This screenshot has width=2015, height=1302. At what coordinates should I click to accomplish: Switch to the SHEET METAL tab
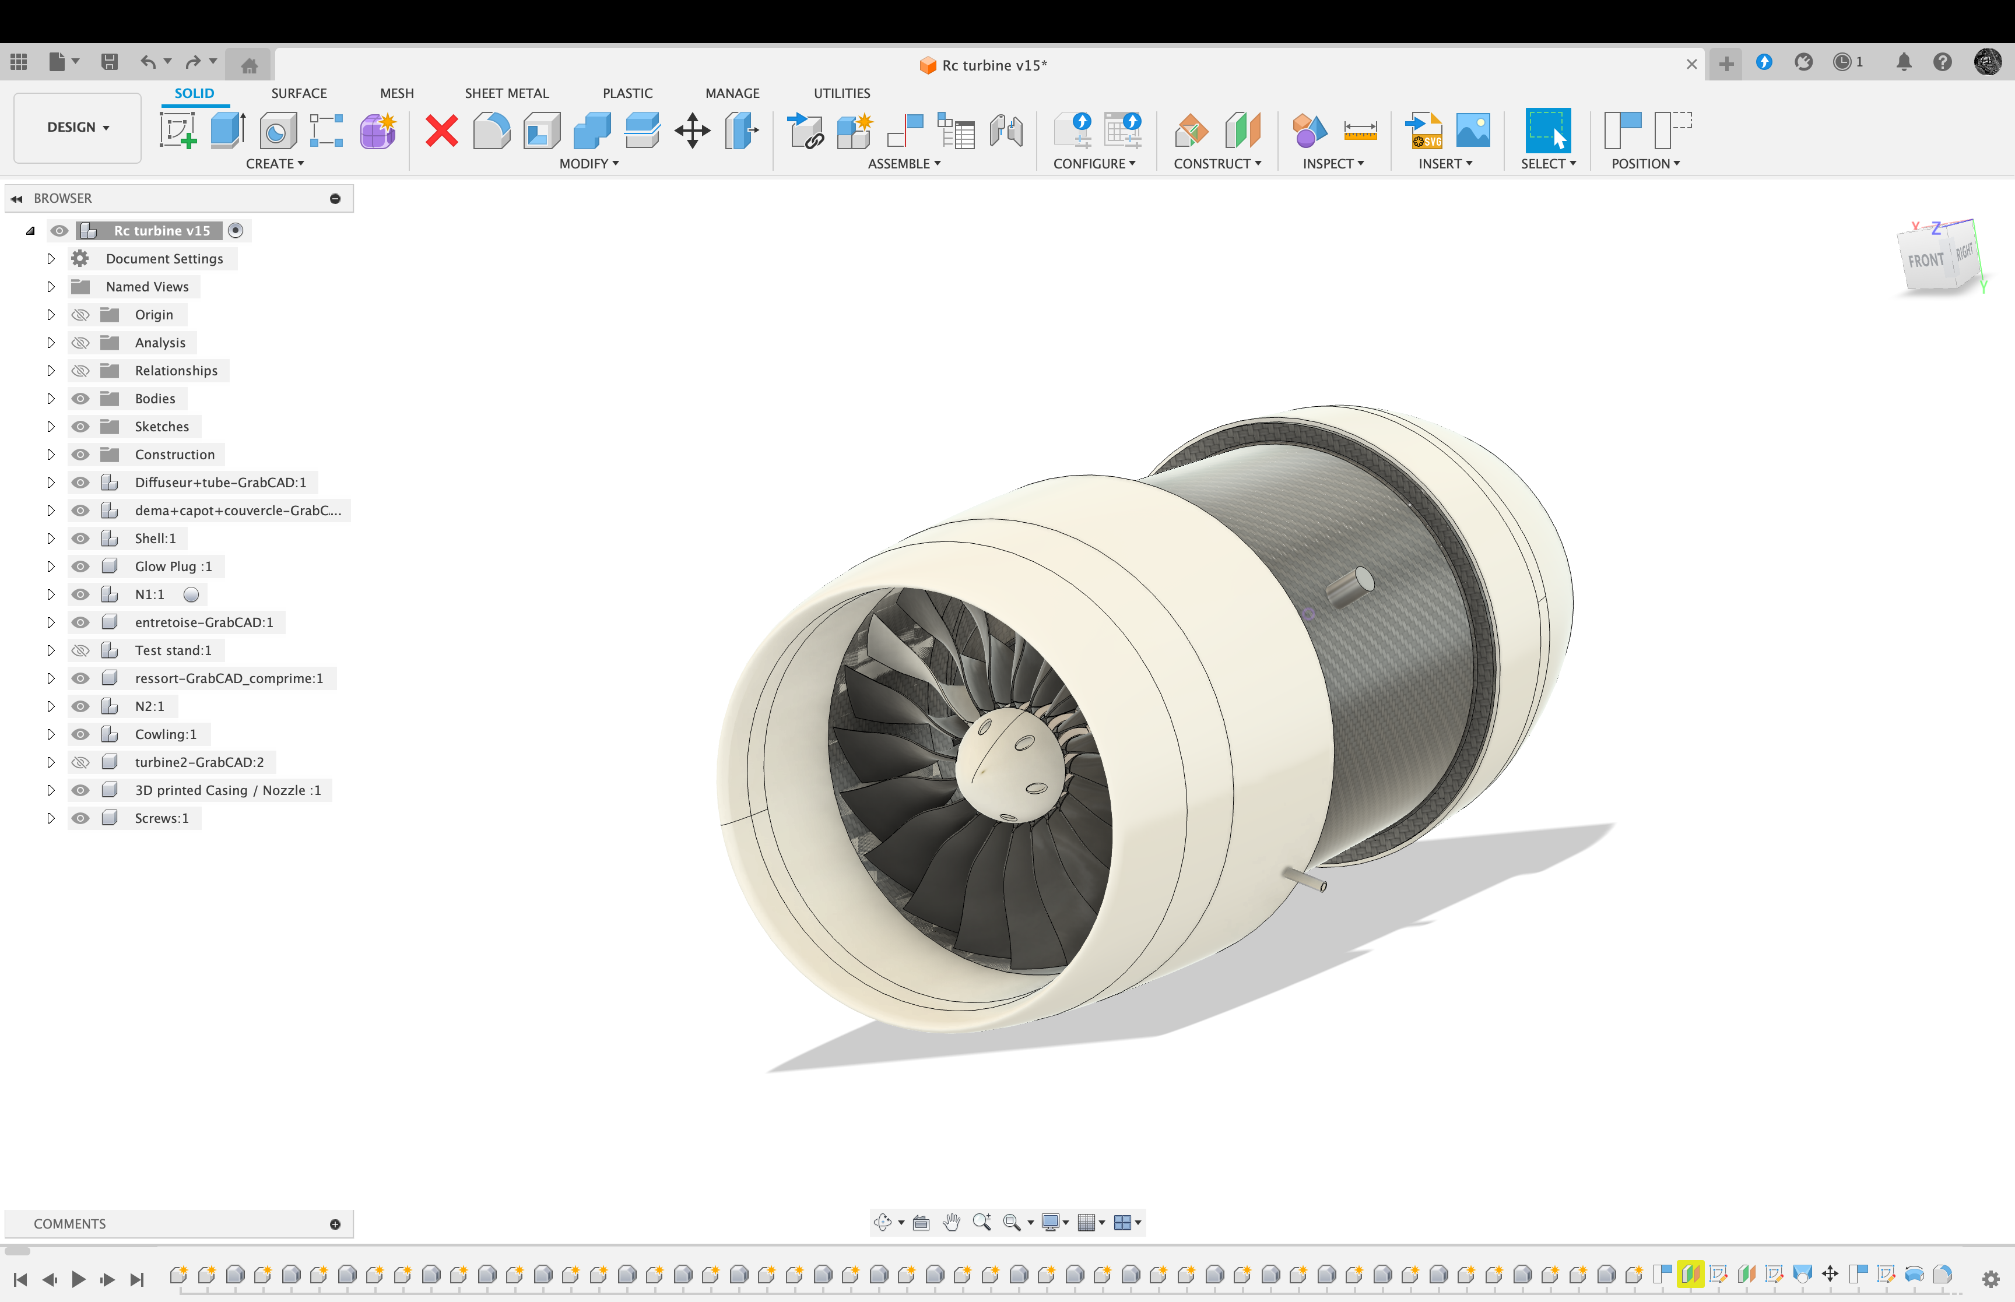pyautogui.click(x=505, y=93)
